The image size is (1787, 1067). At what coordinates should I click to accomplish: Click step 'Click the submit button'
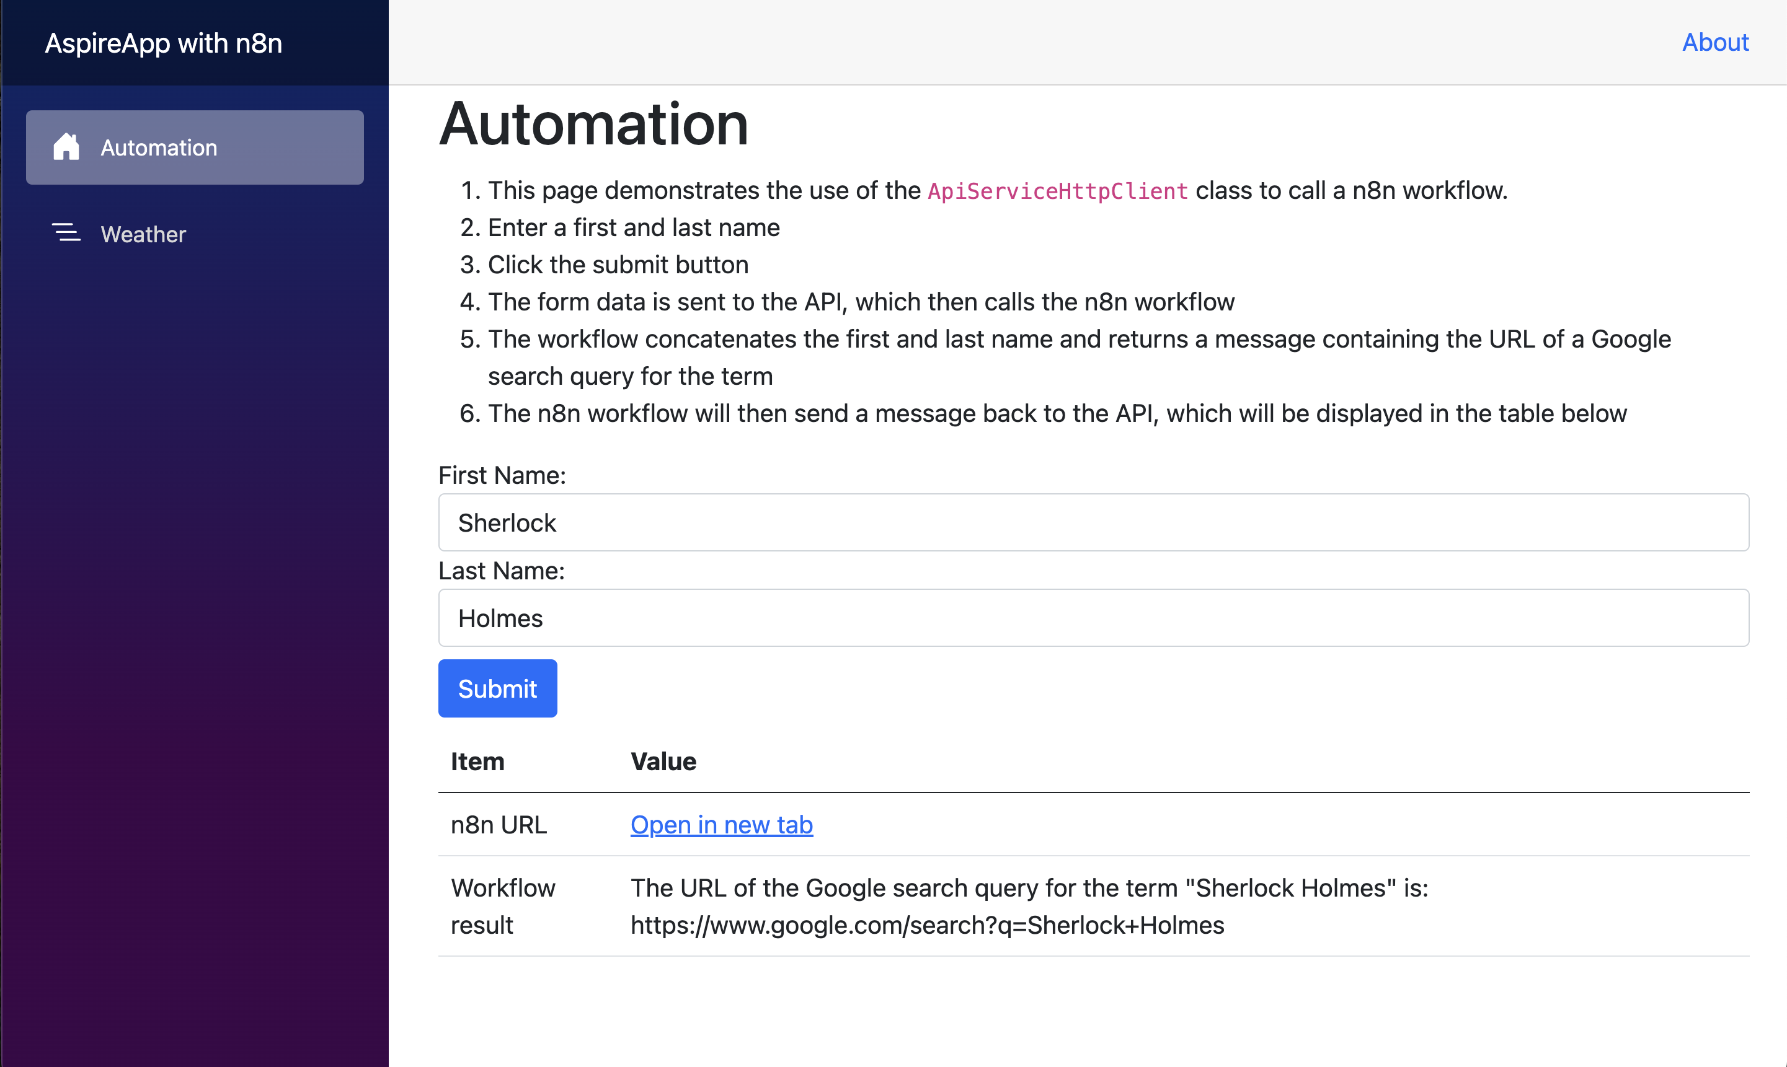click(618, 265)
